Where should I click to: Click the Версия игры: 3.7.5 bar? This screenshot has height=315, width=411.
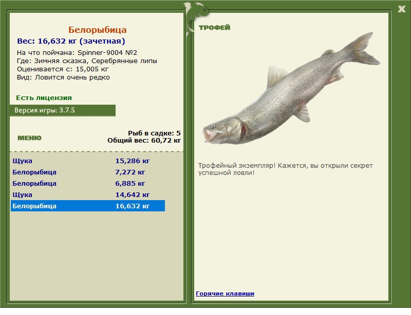(x=63, y=110)
